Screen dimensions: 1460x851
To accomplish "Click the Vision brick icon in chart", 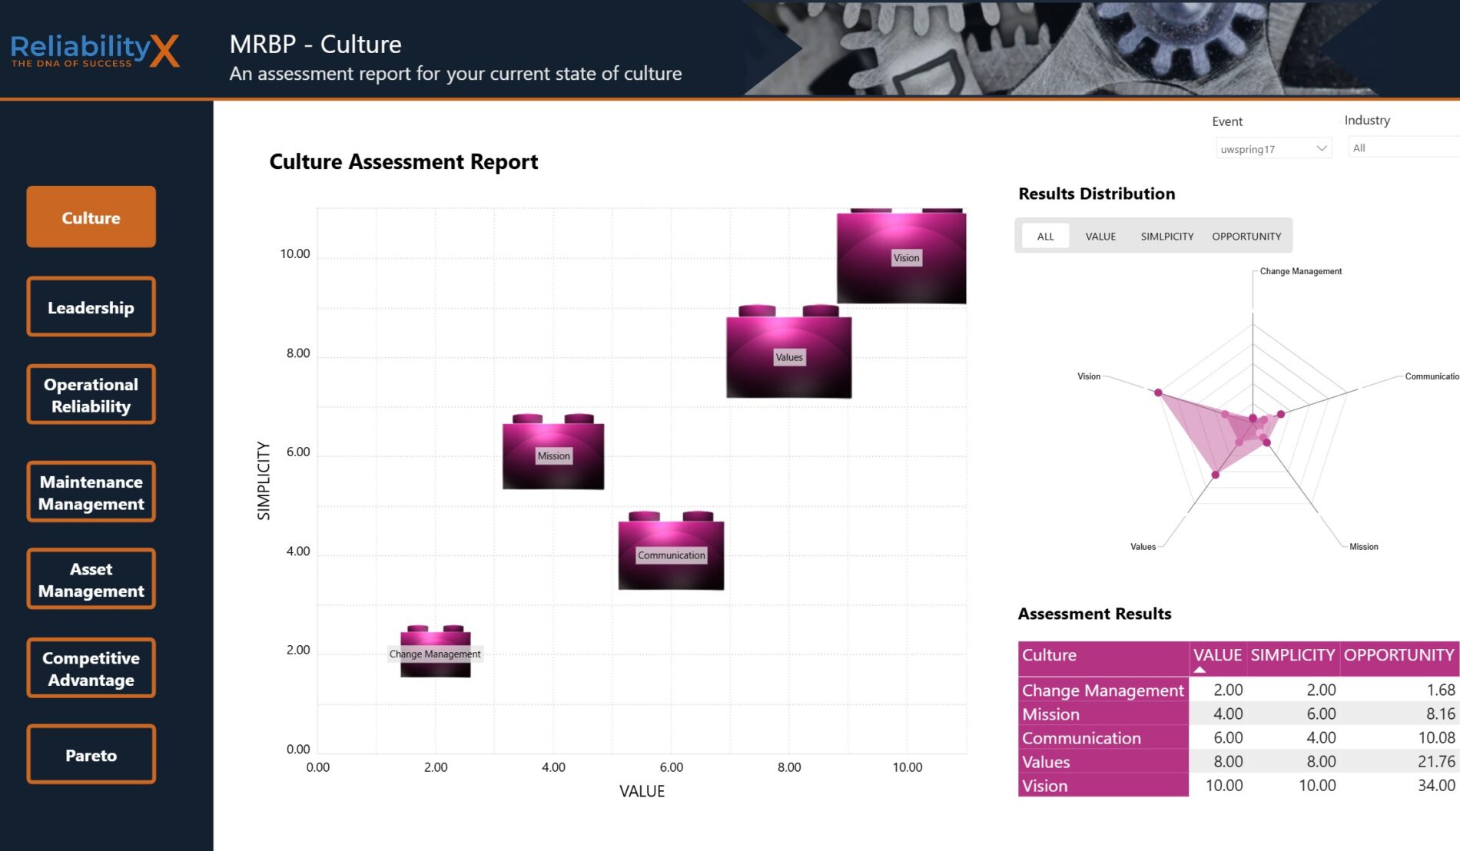I will [901, 257].
